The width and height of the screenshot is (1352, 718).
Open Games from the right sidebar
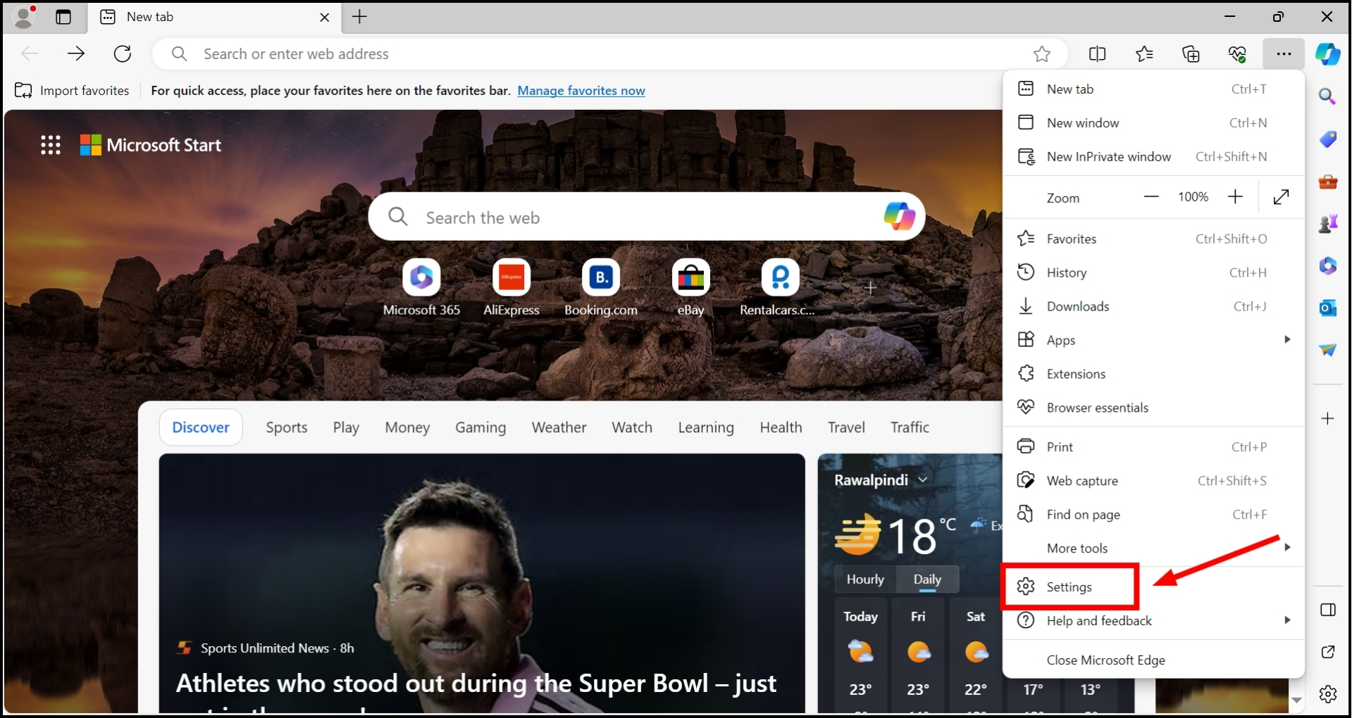(x=1329, y=223)
